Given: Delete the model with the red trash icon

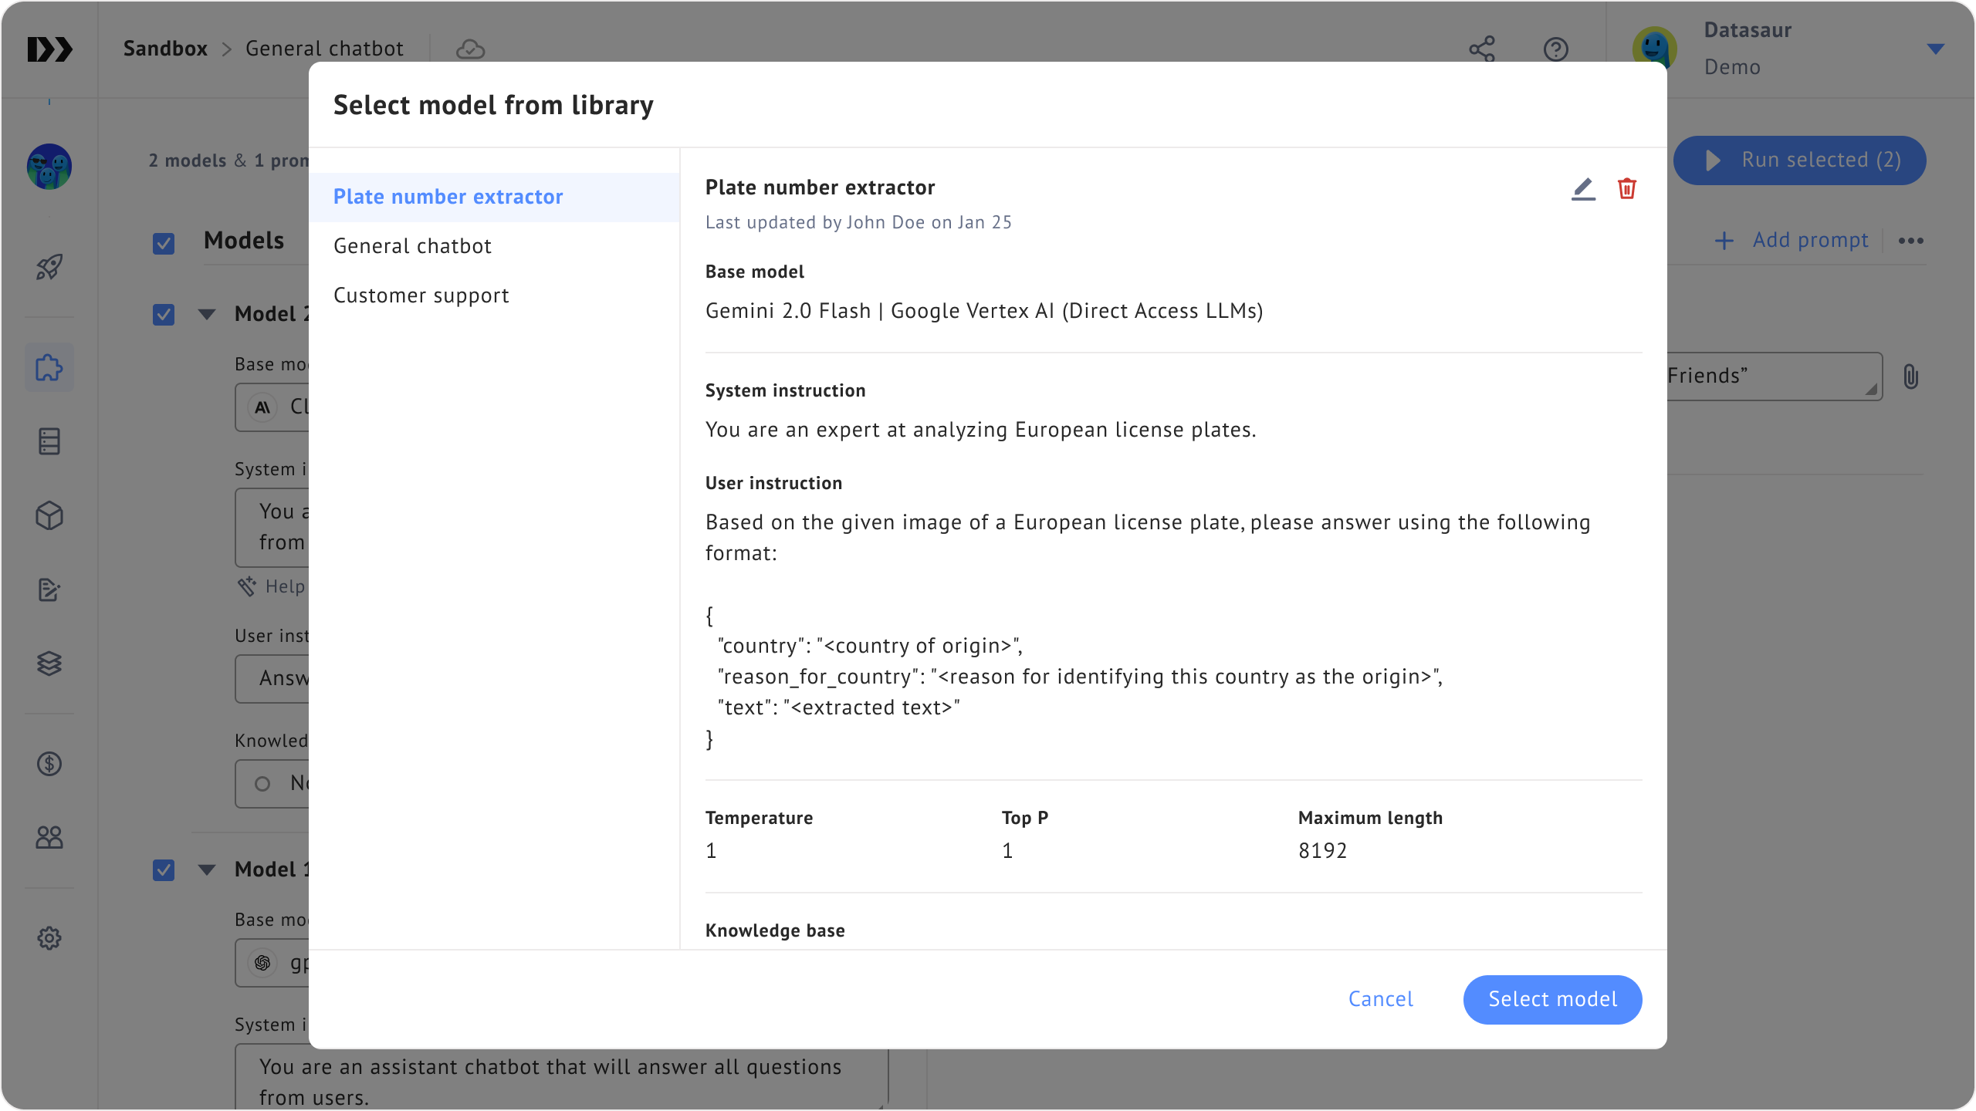Looking at the screenshot, I should point(1626,189).
